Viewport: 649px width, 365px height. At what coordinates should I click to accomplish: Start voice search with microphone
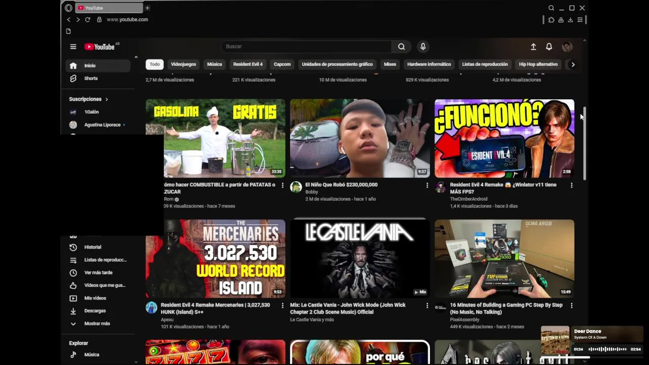click(x=423, y=47)
